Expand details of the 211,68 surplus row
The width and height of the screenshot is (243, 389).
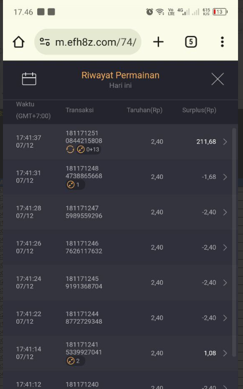[225, 142]
